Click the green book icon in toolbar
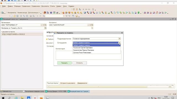 pos(139,13)
